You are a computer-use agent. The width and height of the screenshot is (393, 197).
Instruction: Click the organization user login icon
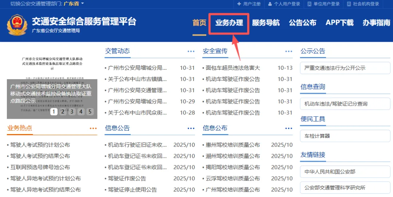click(x=310, y=4)
